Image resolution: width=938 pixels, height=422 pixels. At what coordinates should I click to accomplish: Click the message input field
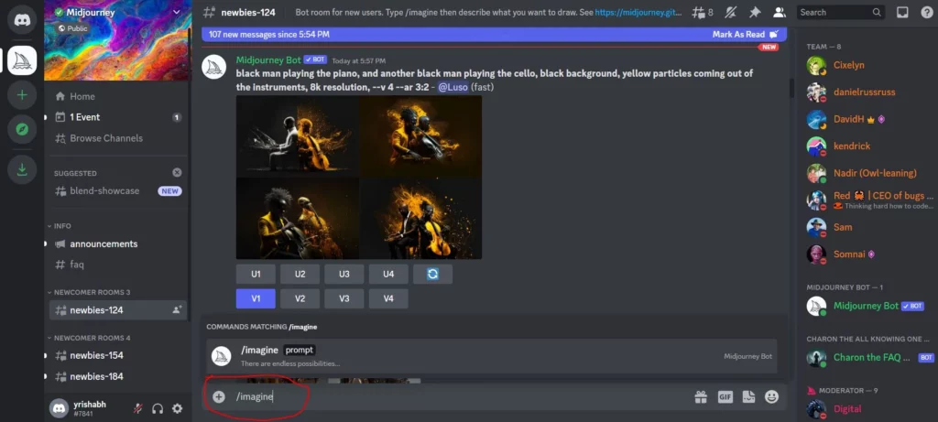pos(461,396)
